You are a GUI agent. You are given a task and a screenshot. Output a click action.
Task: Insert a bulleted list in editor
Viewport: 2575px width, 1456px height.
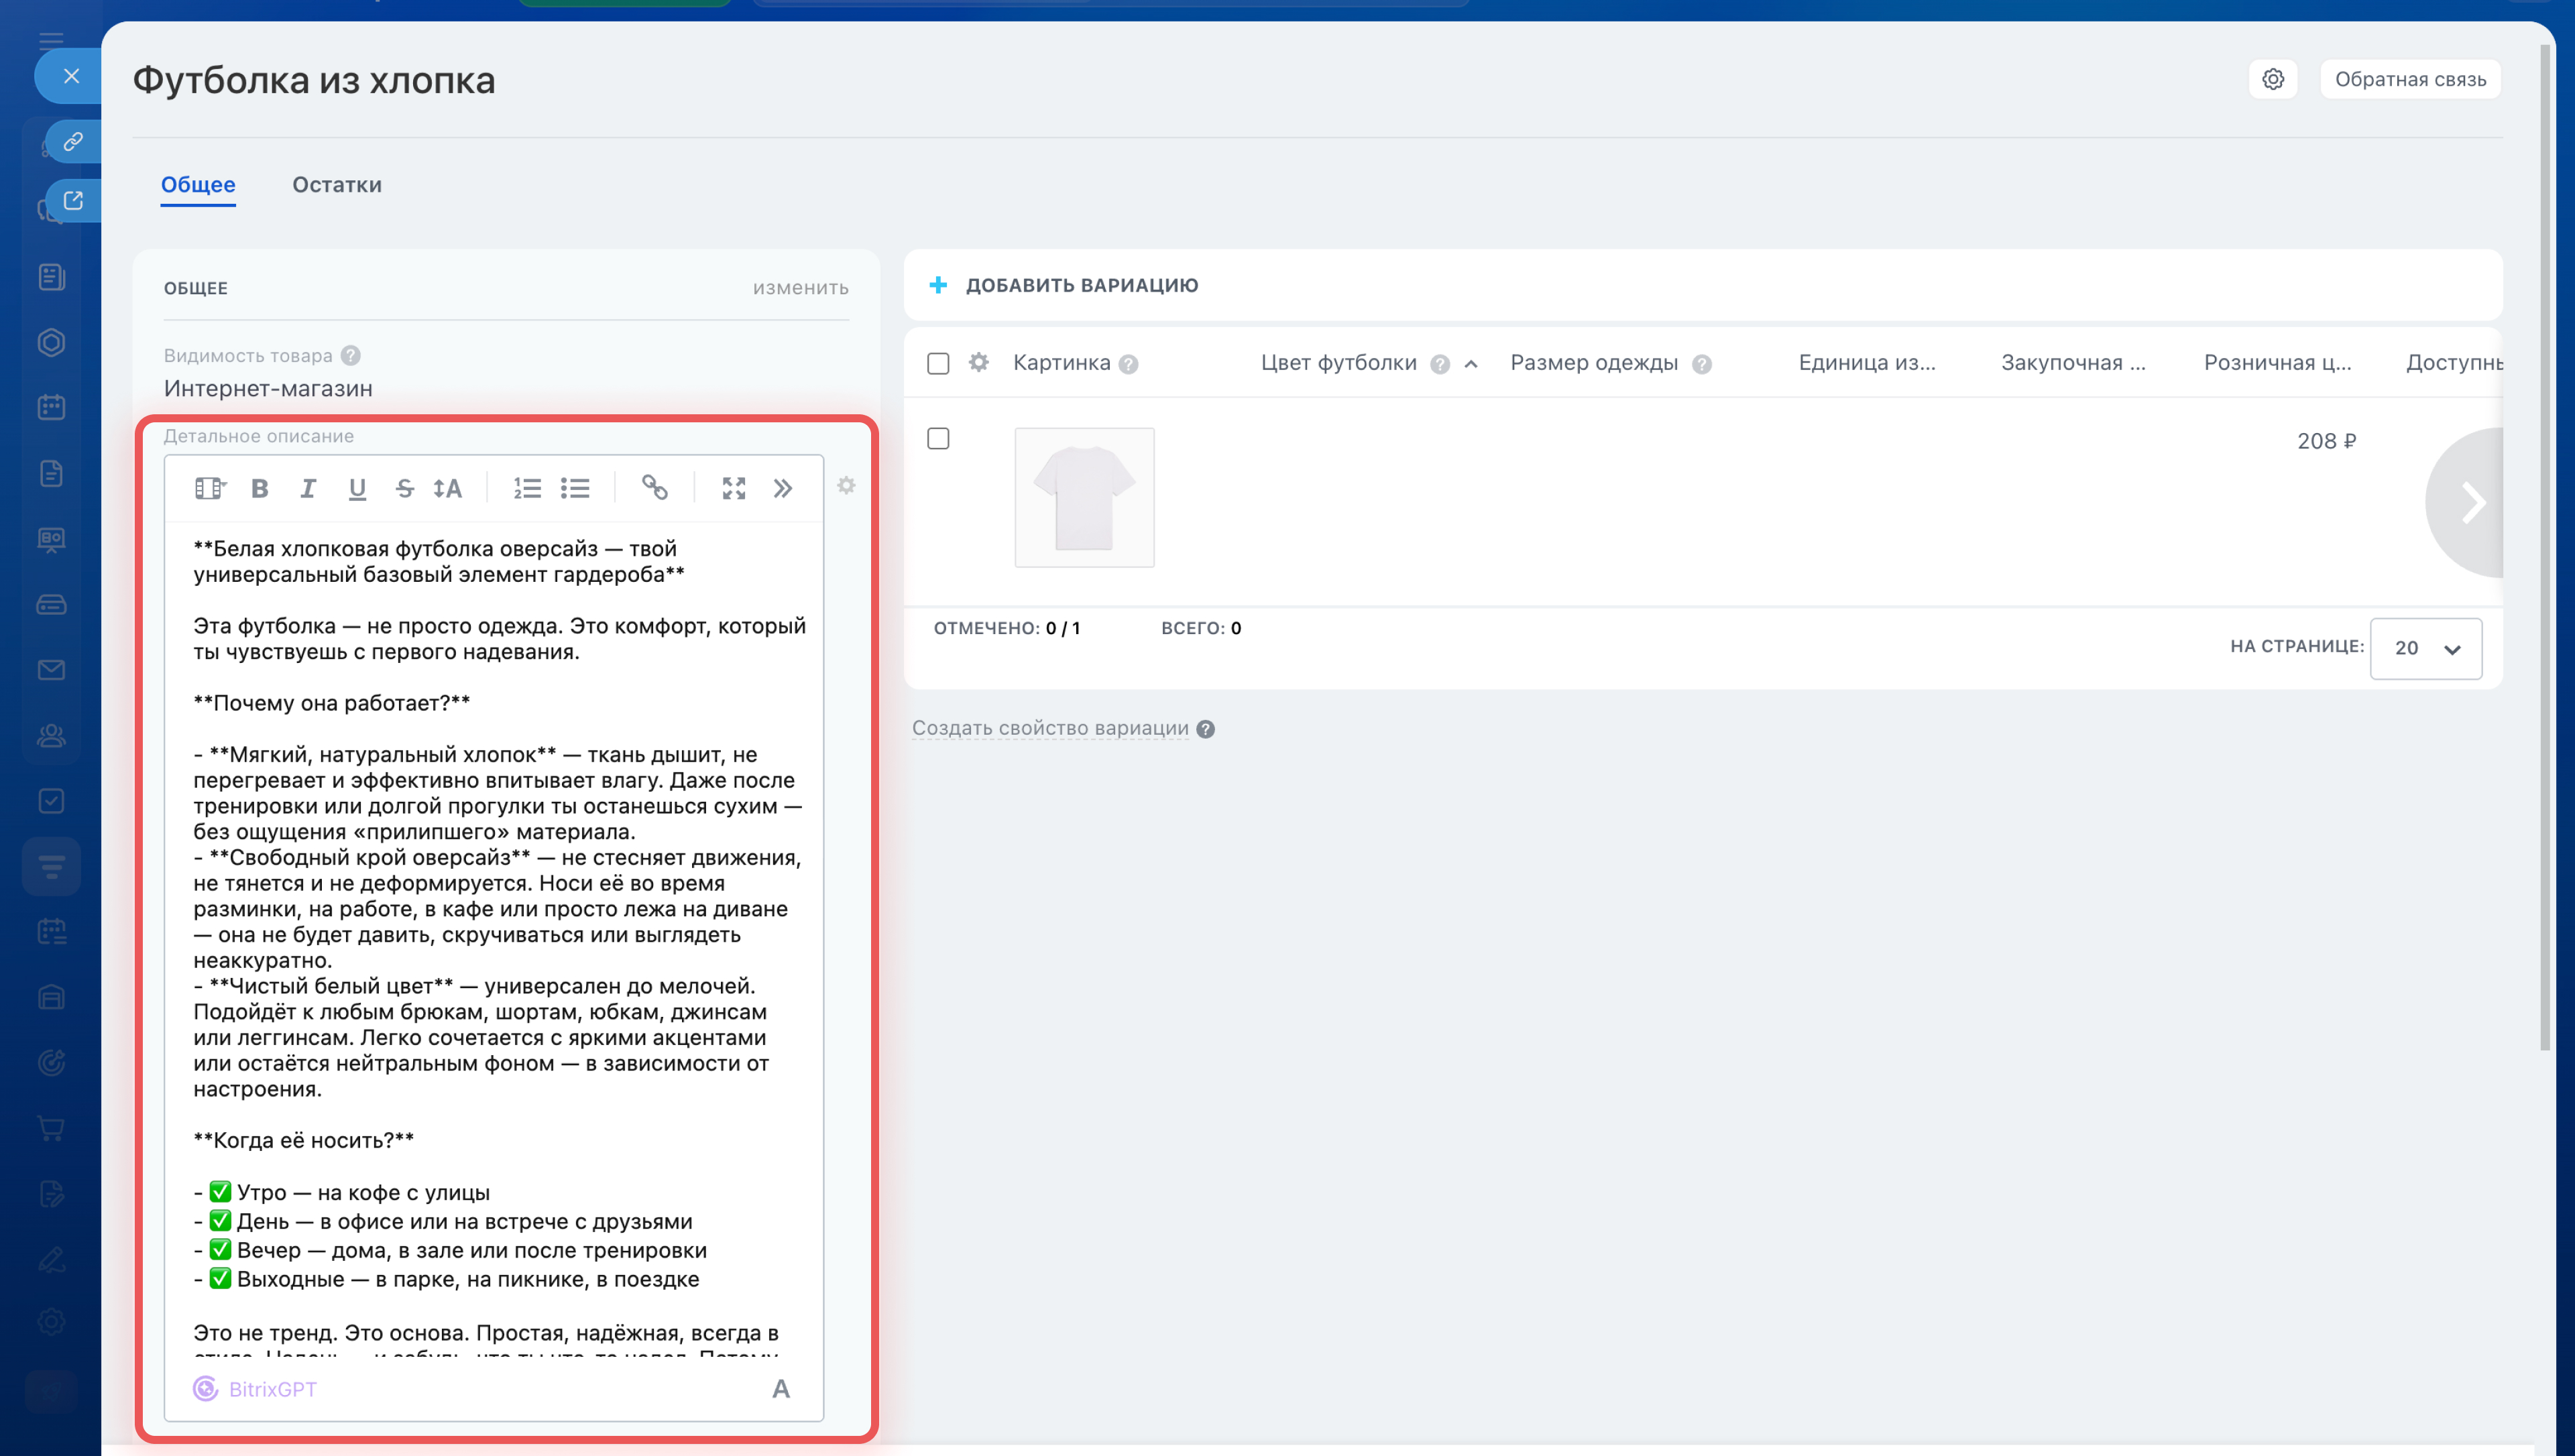click(575, 488)
